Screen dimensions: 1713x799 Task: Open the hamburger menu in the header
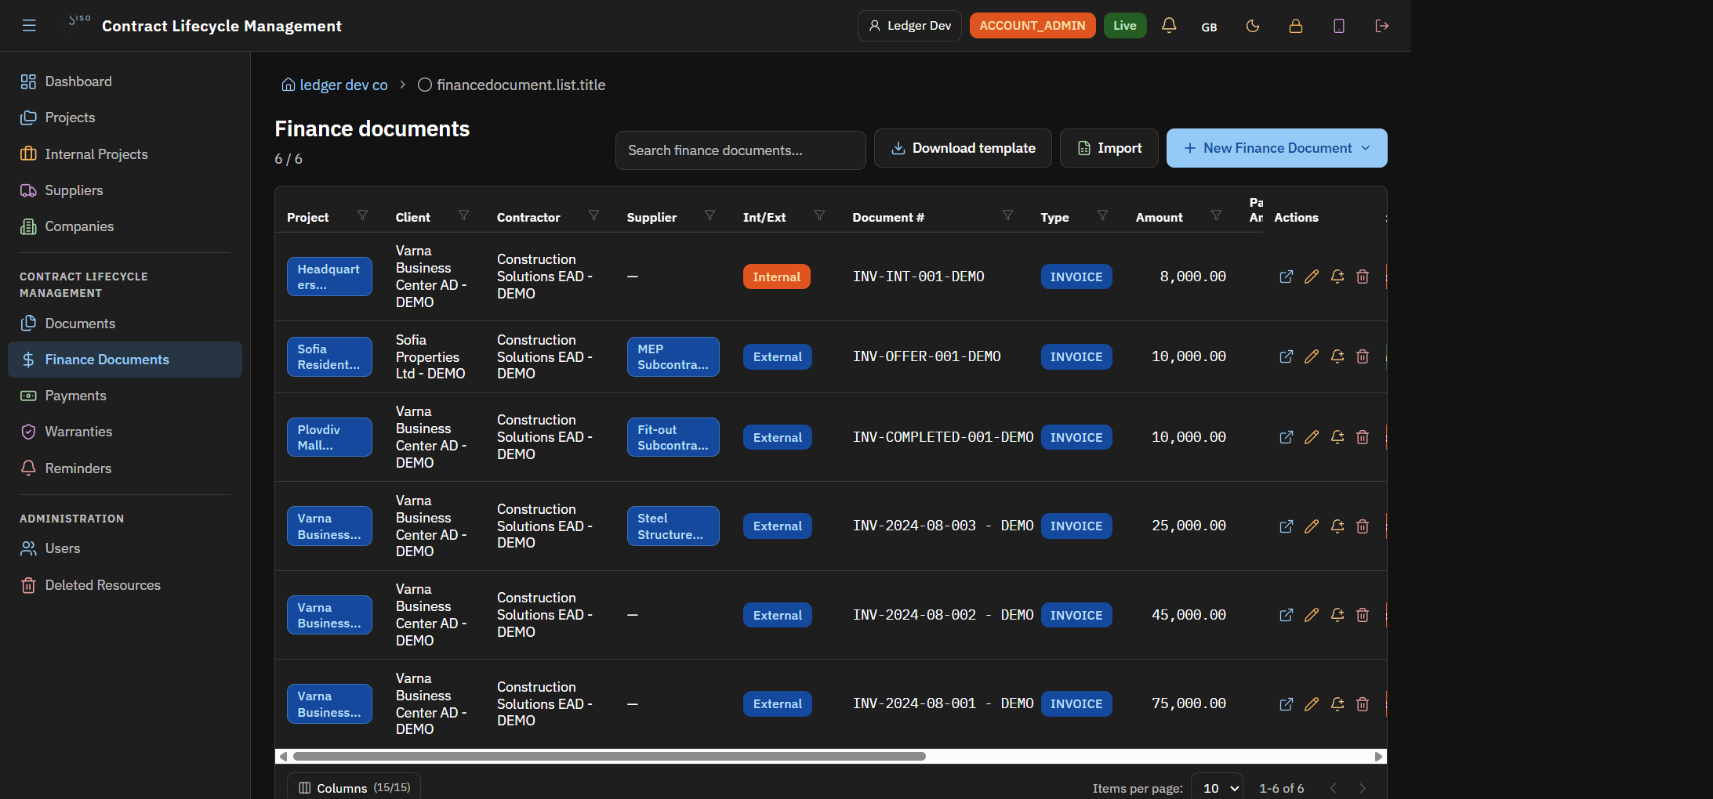[29, 26]
